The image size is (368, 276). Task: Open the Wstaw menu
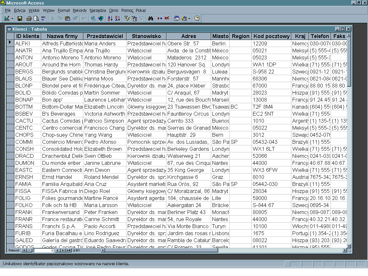click(49, 10)
